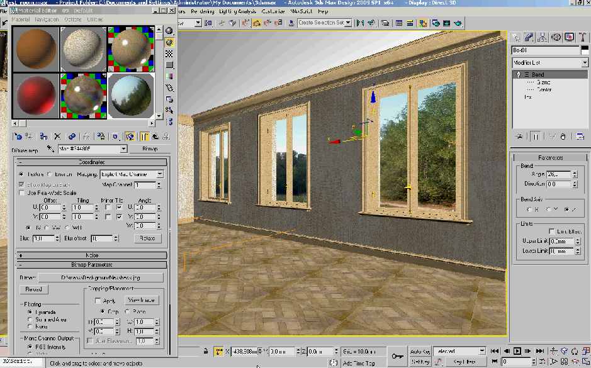
Task: Click the View Image button
Action: (x=142, y=300)
